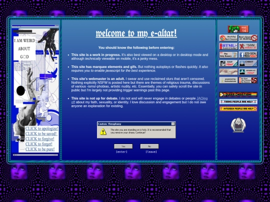
Task: Follow the 'CLICK to be saved!' link
Action: (41, 134)
